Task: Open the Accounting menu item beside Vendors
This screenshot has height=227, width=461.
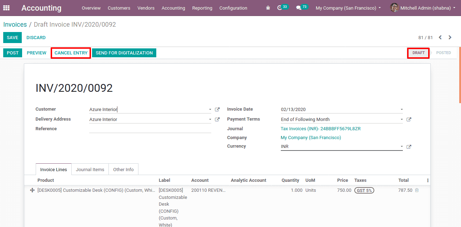Action: [173, 8]
